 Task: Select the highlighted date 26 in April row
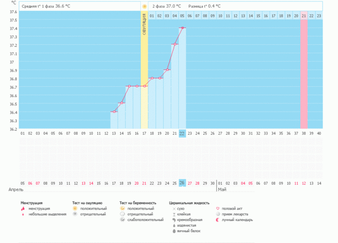182,183
